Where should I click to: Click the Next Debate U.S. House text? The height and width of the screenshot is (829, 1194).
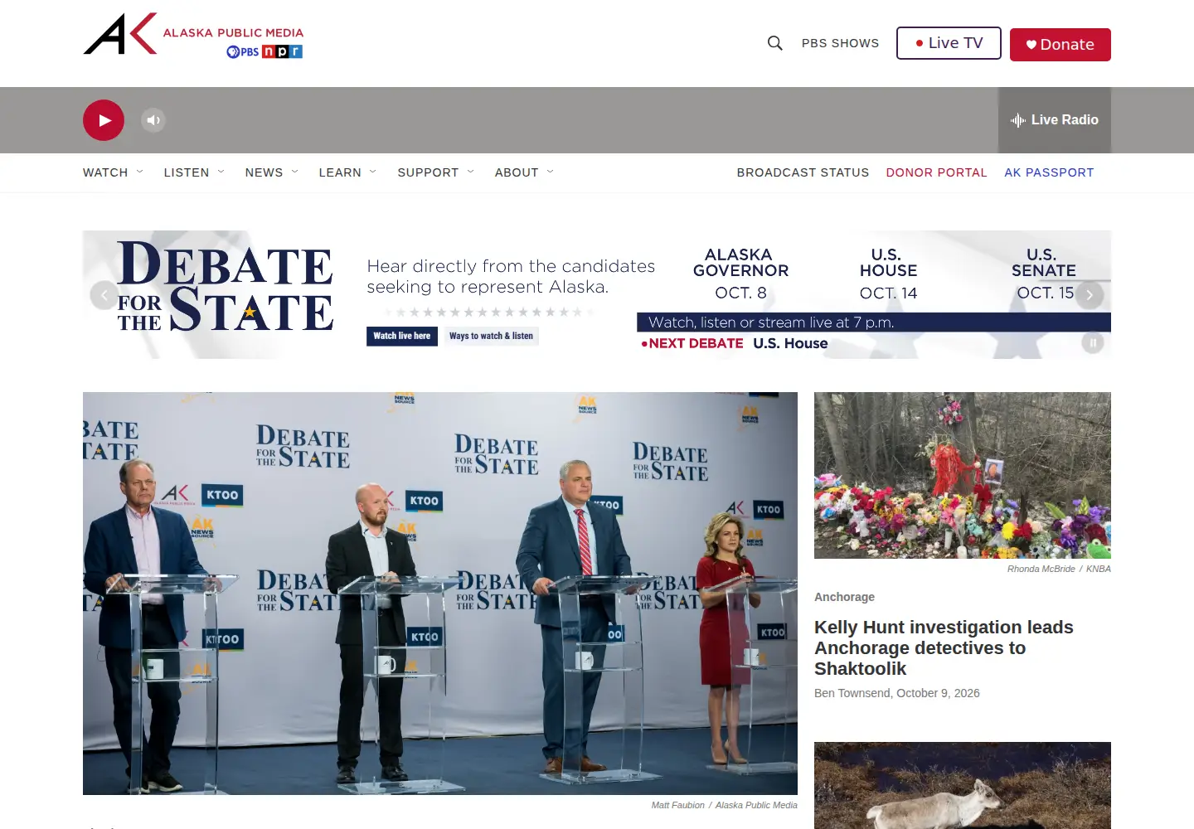[735, 343]
